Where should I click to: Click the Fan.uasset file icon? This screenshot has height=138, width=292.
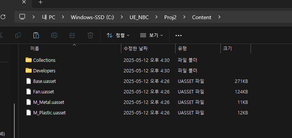pyautogui.click(x=29, y=91)
